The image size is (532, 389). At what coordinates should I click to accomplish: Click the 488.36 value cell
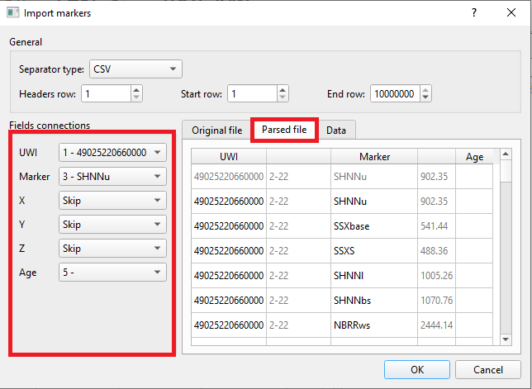(437, 250)
